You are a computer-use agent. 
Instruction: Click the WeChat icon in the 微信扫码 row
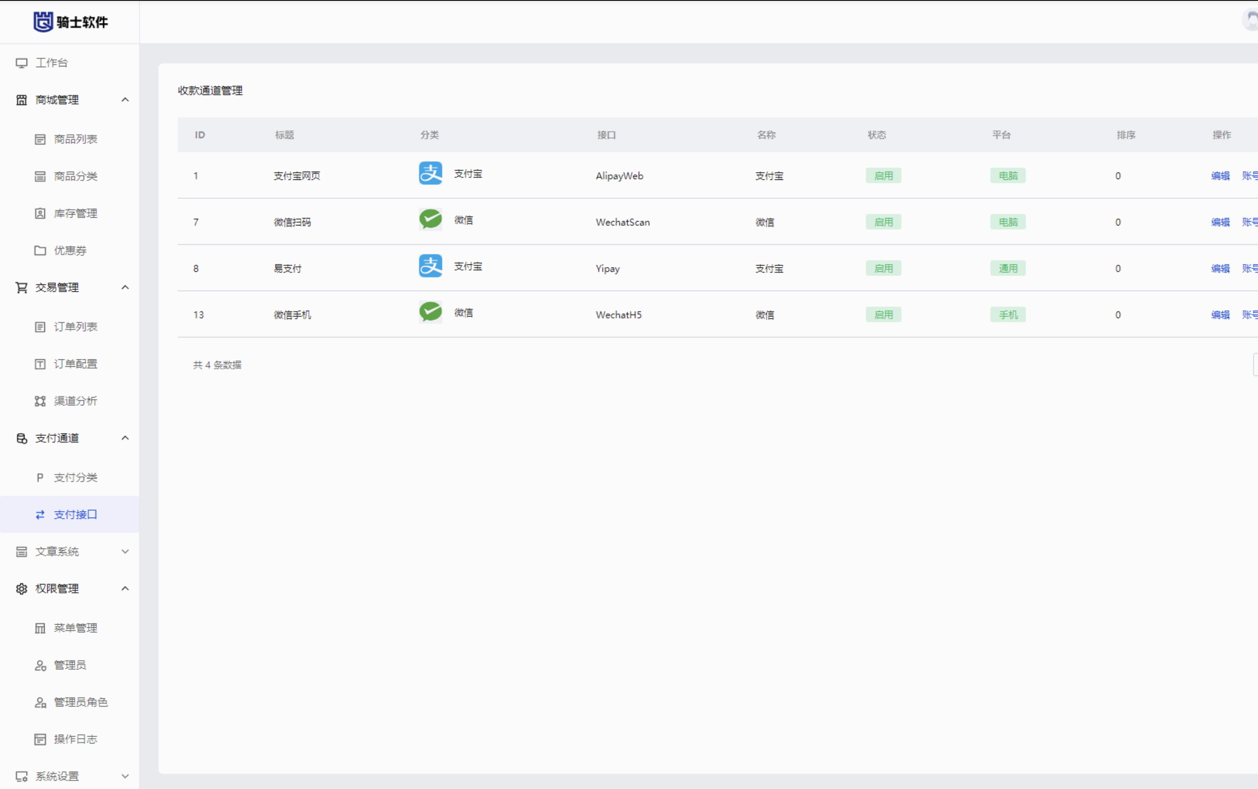click(x=430, y=220)
